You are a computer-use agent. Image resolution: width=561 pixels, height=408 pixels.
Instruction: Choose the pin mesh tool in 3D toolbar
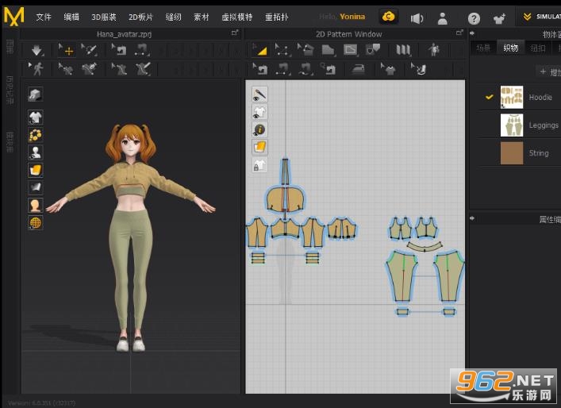[x=89, y=50]
